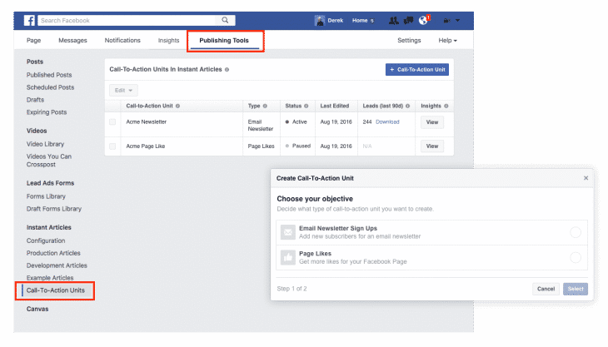Click info icon next to Leads column
Image resolution: width=608 pixels, height=347 pixels.
click(407, 107)
